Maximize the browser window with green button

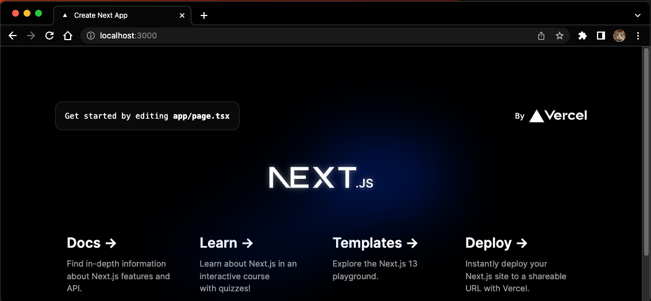click(x=38, y=13)
